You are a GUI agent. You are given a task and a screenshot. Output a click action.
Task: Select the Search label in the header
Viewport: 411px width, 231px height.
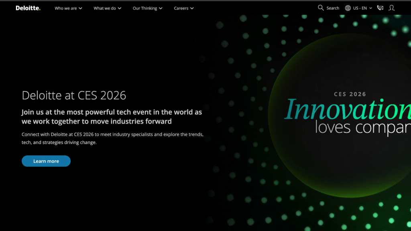coord(332,8)
